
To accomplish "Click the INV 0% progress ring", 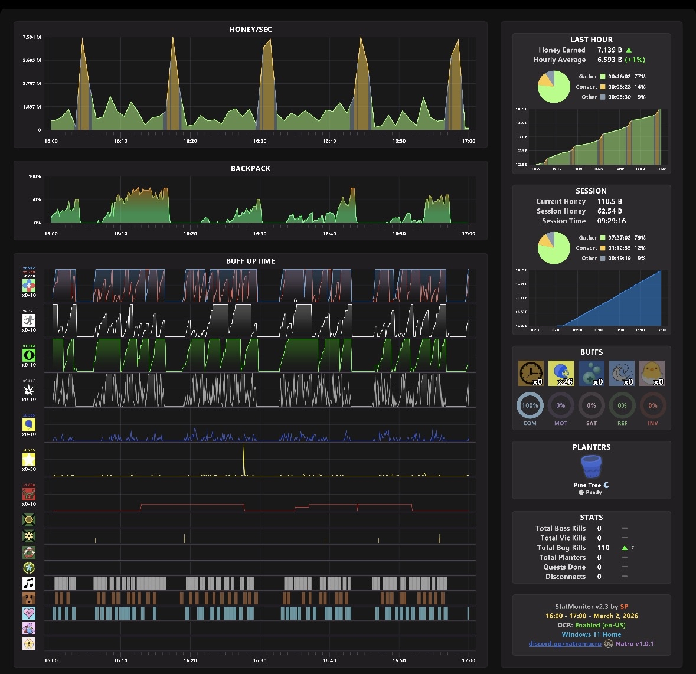I will point(653,405).
